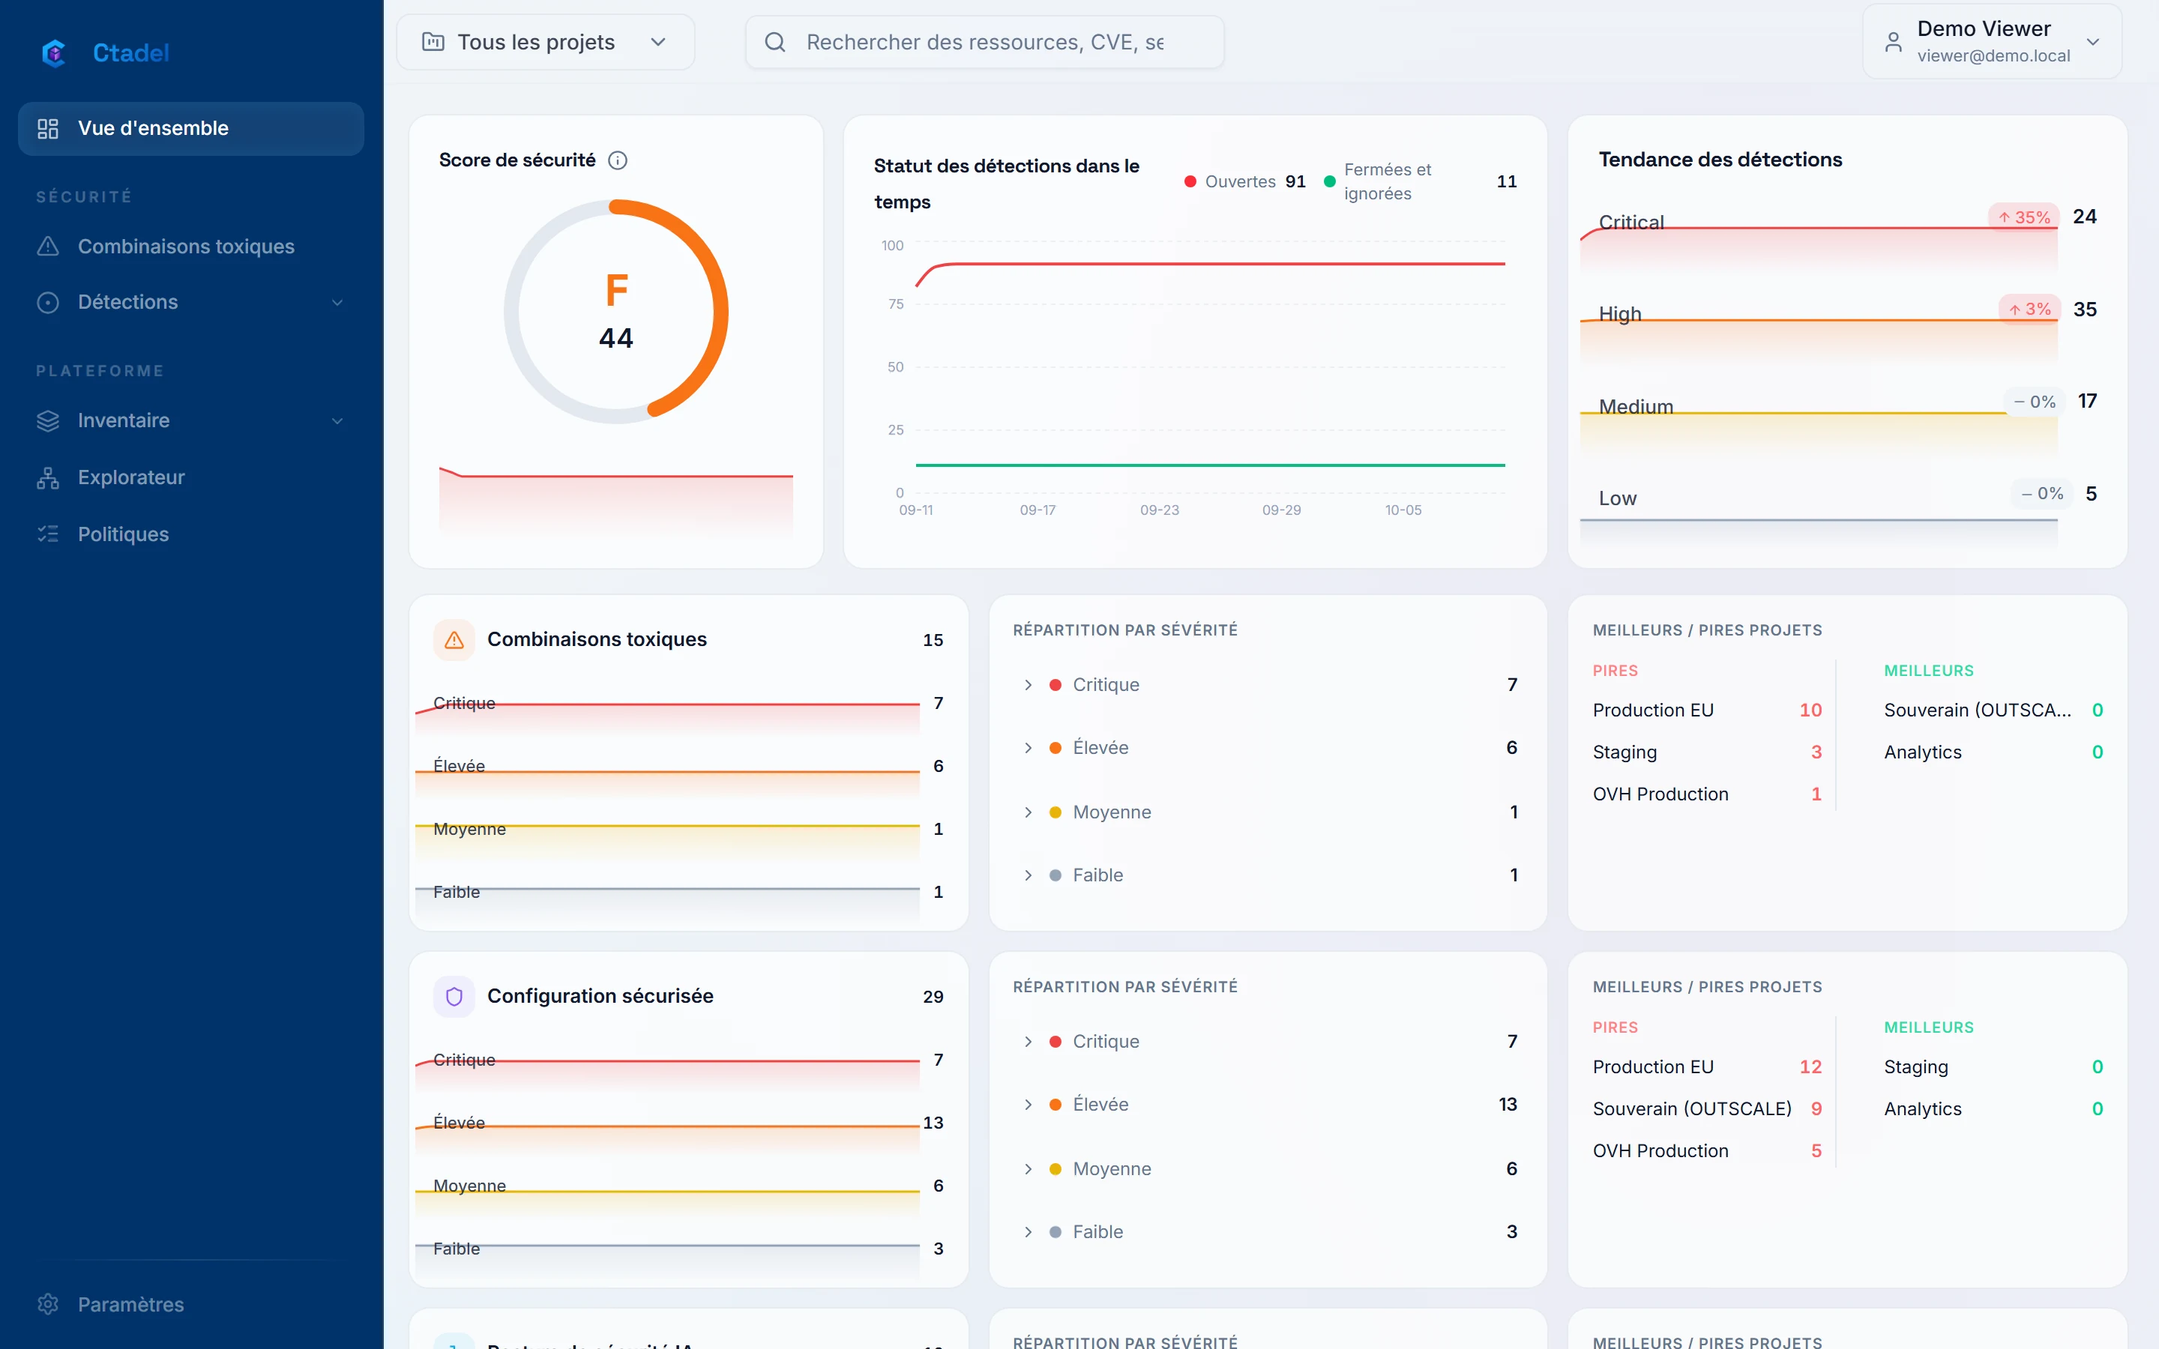Go to Combinaisons toxiques in sidebar

(191, 247)
